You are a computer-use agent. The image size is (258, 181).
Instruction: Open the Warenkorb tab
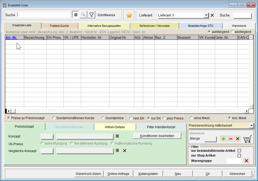click(x=239, y=26)
